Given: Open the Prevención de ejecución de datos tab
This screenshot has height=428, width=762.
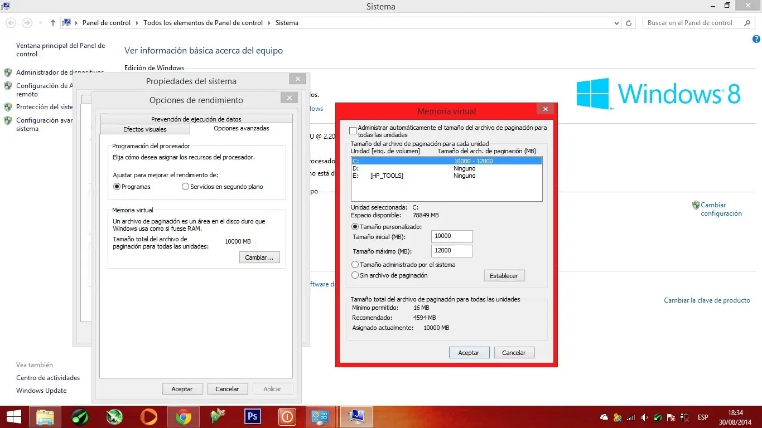Looking at the screenshot, I should coord(196,119).
